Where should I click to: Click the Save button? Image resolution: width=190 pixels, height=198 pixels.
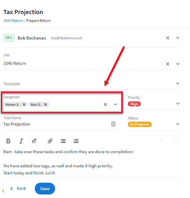point(45,189)
